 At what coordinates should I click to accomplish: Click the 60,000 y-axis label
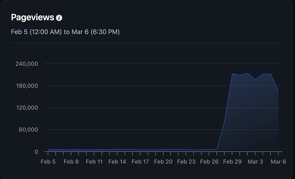(29, 130)
